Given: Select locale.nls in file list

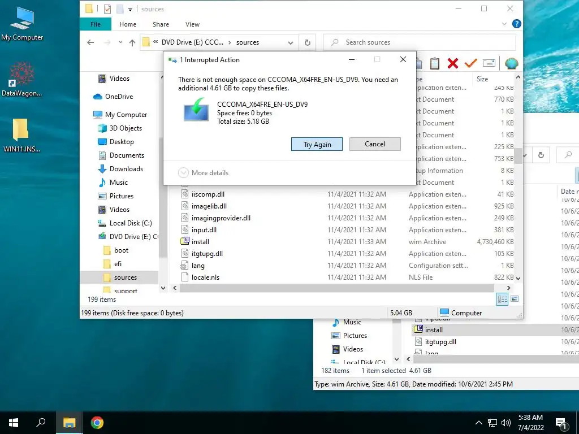Looking at the screenshot, I should (205, 277).
